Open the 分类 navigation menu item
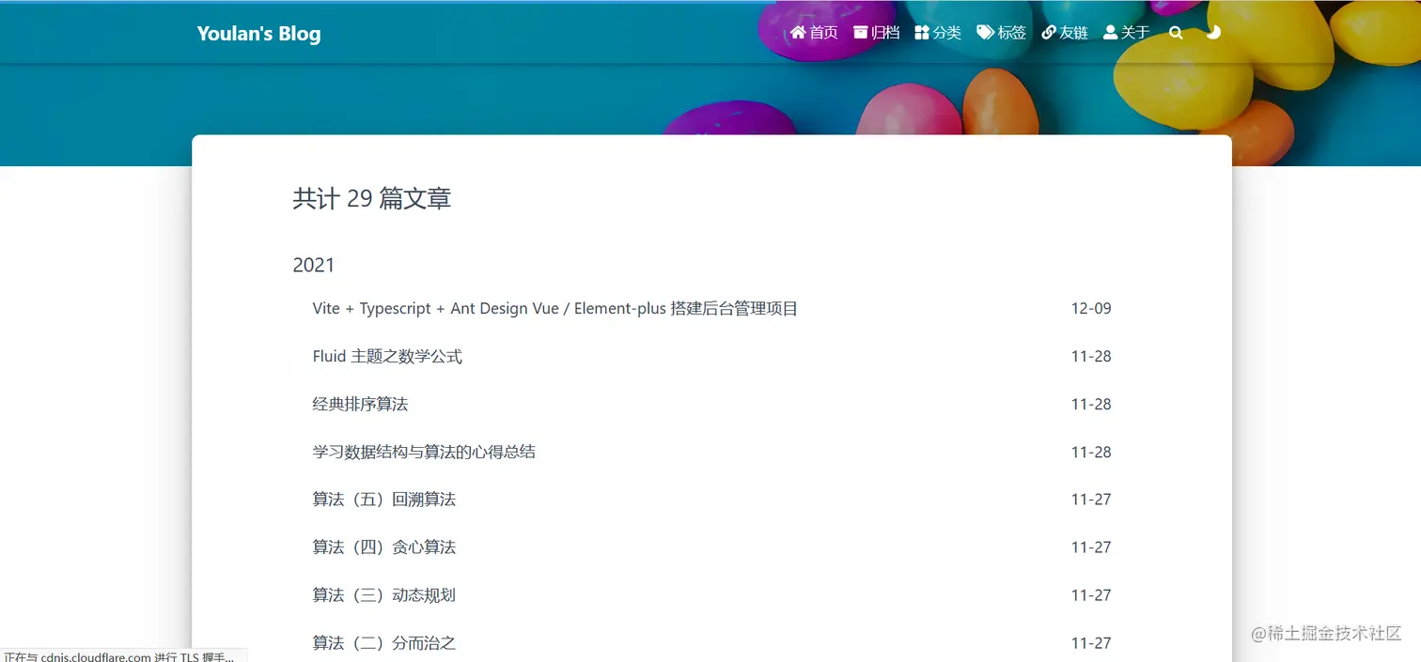Screen dimensions: 1421x662 click(x=945, y=31)
